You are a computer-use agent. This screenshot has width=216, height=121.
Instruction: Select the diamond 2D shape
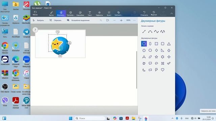coord(156,50)
